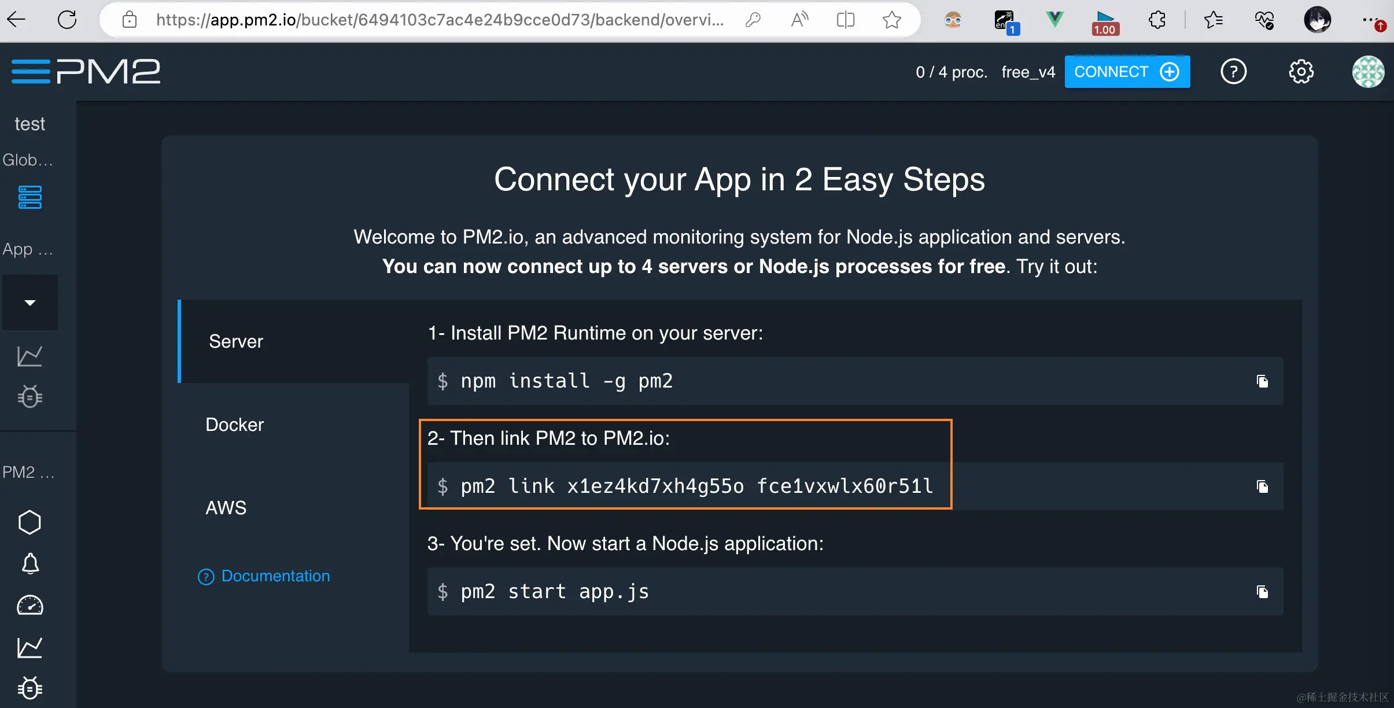The image size is (1394, 708).
Task: Select the AWS tab
Action: click(294, 507)
